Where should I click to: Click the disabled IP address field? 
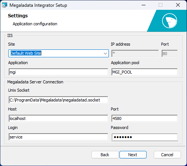pos(135,54)
